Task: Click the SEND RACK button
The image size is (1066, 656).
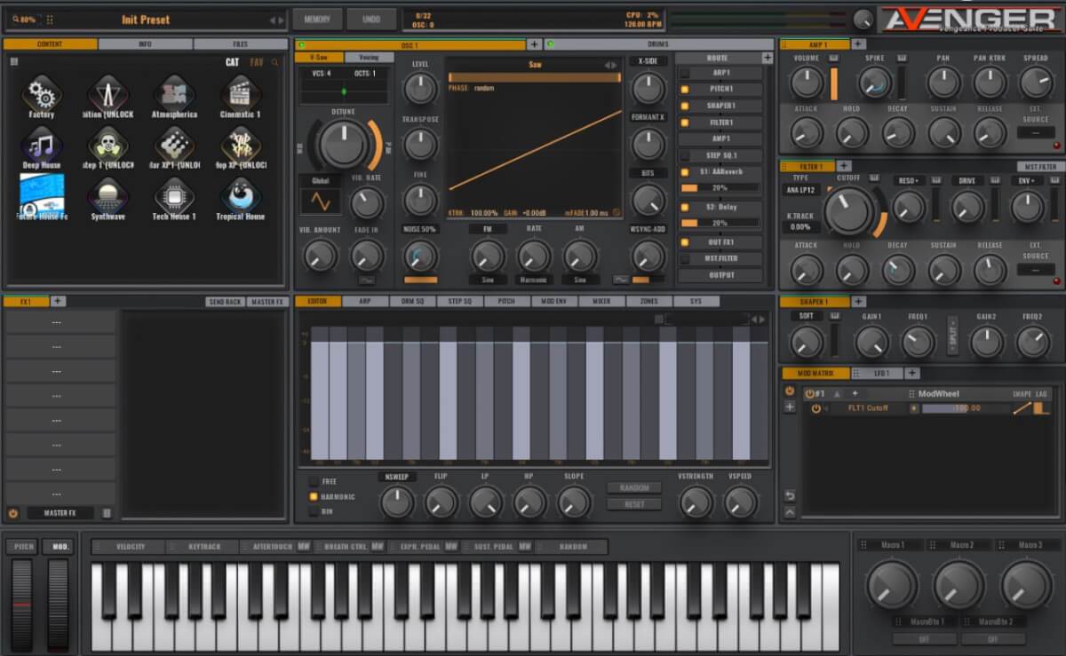Action: tap(225, 302)
